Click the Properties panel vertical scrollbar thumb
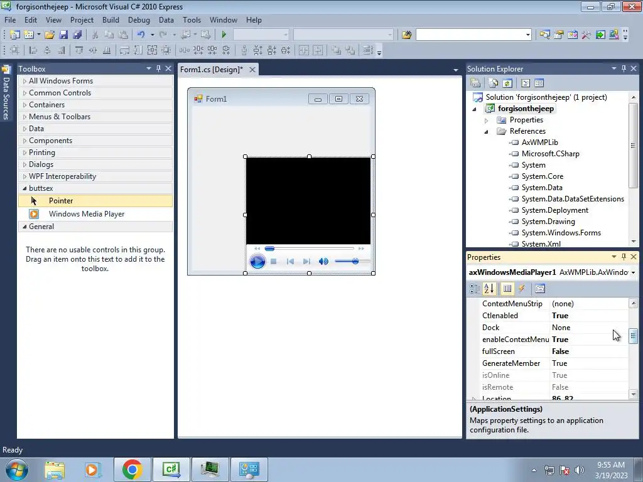 coord(633,336)
